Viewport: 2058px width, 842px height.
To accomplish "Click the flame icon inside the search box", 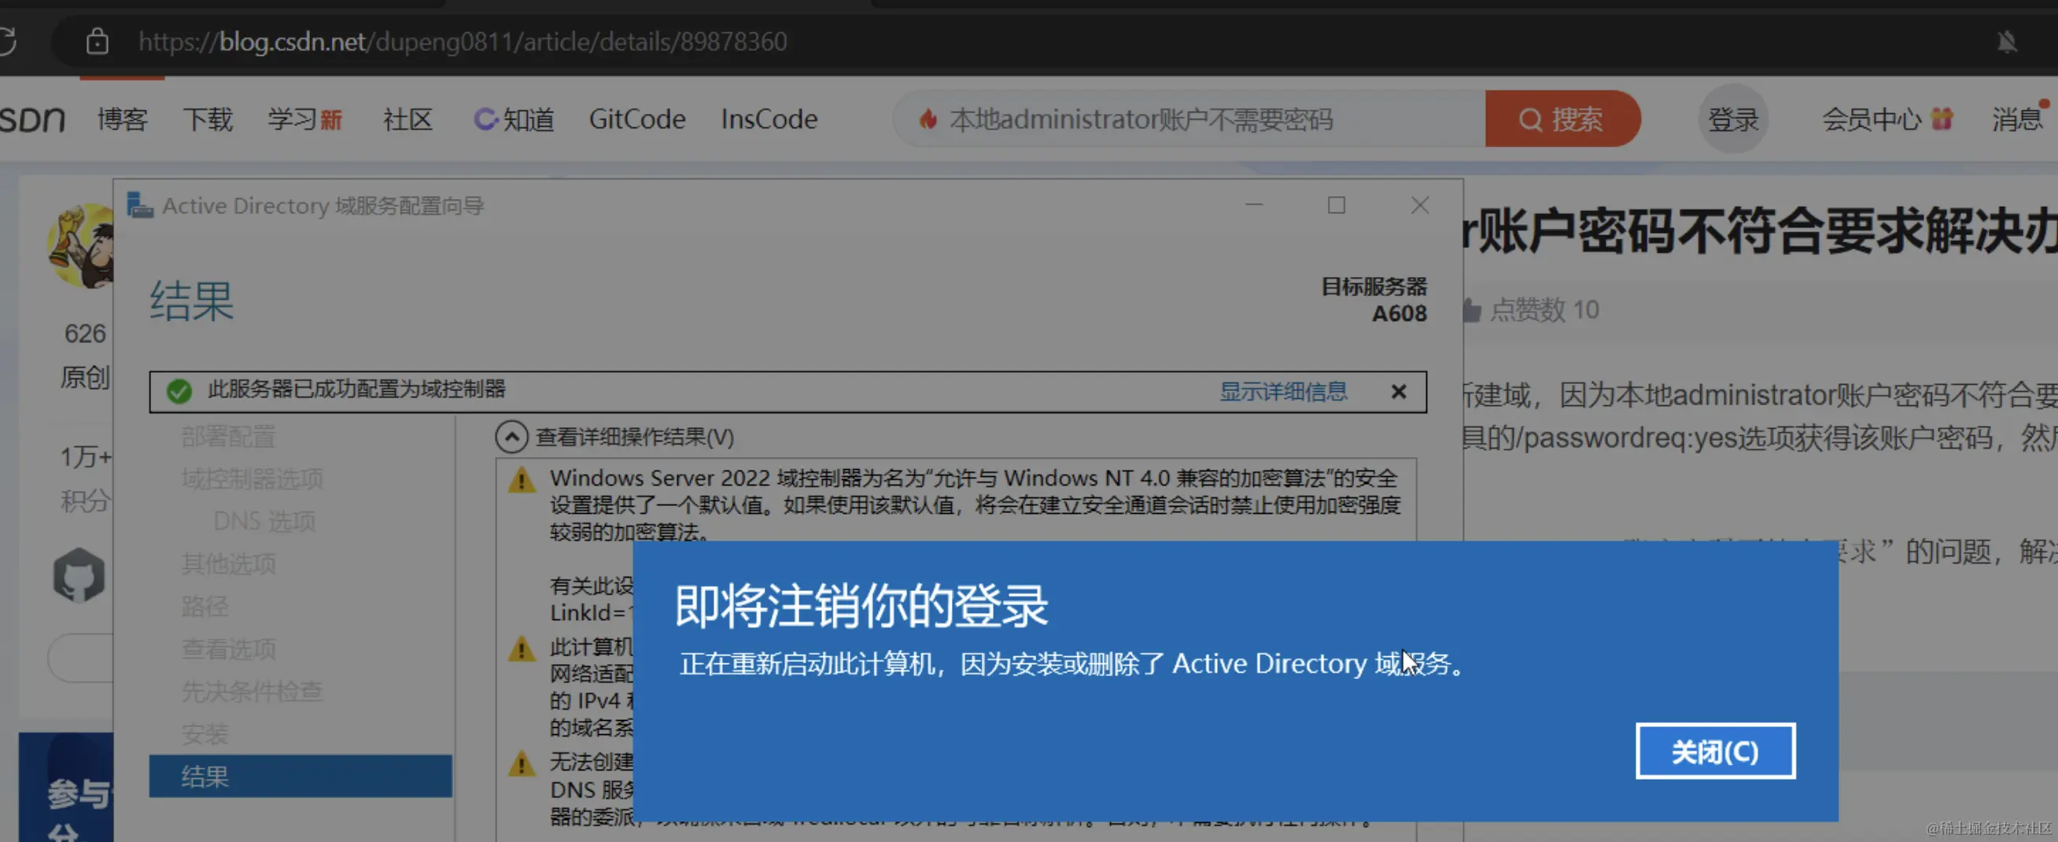I will pos(928,119).
